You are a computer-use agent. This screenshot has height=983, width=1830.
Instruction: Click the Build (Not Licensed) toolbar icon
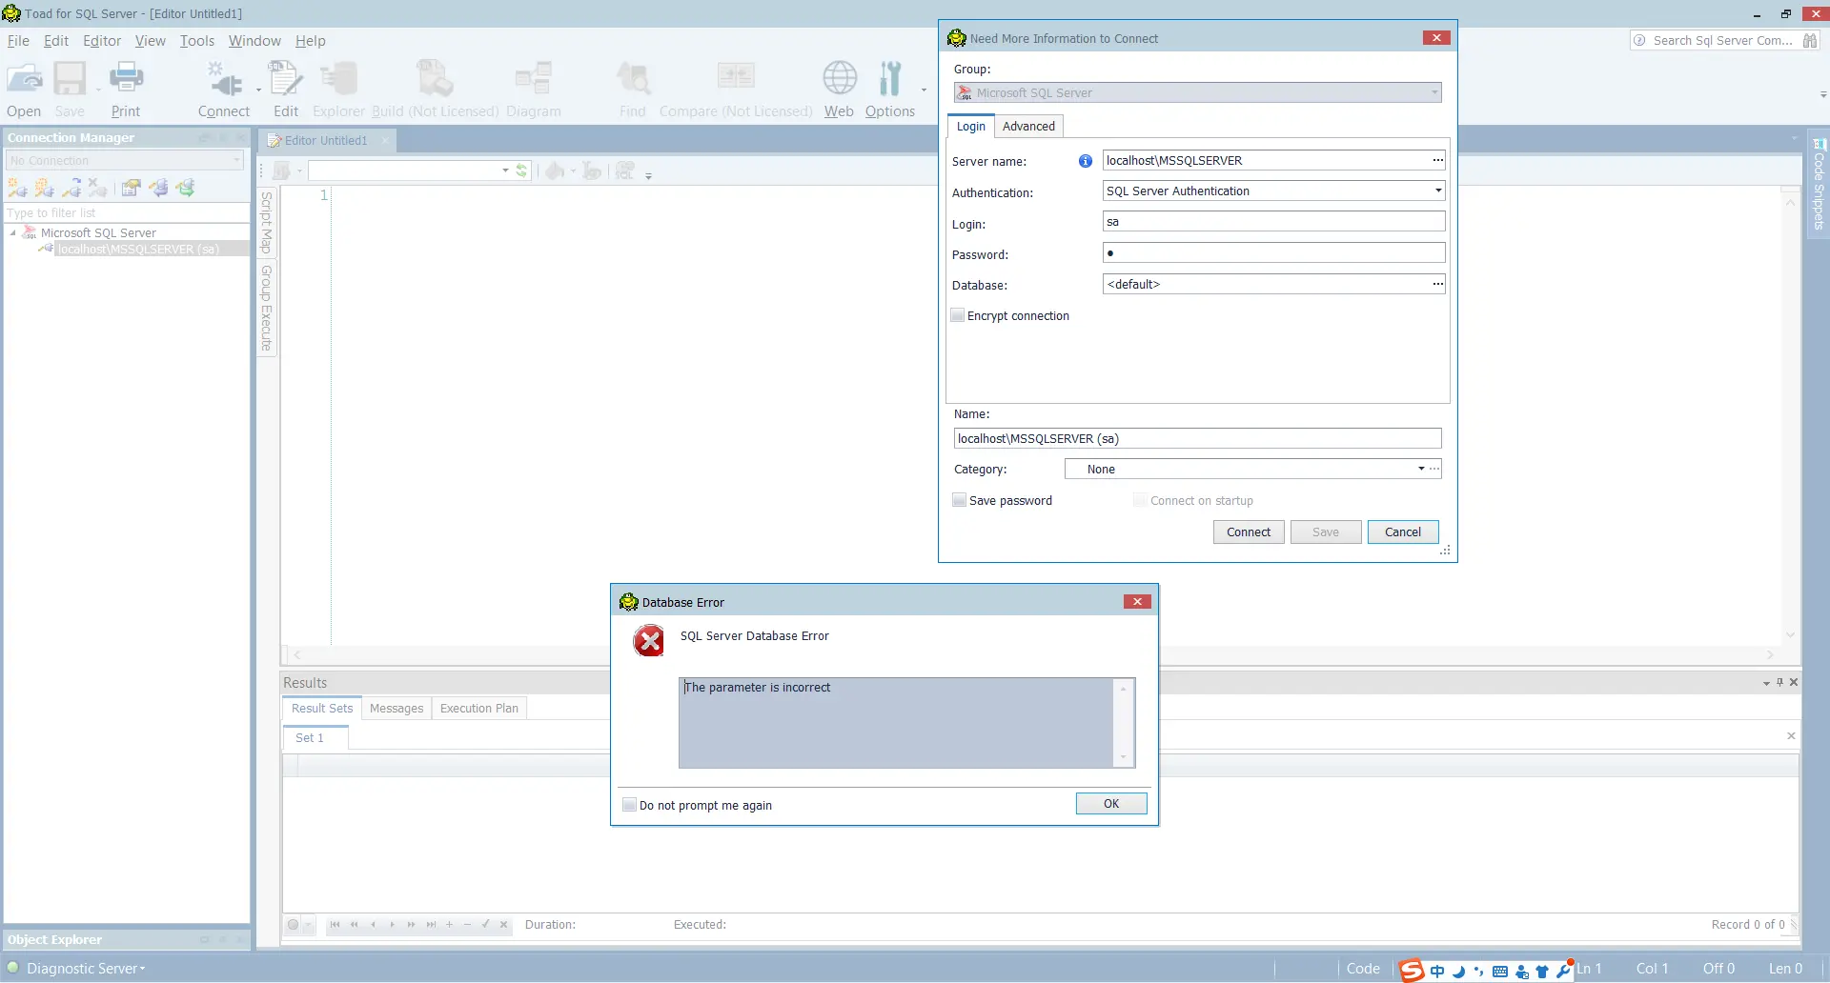pyautogui.click(x=435, y=79)
